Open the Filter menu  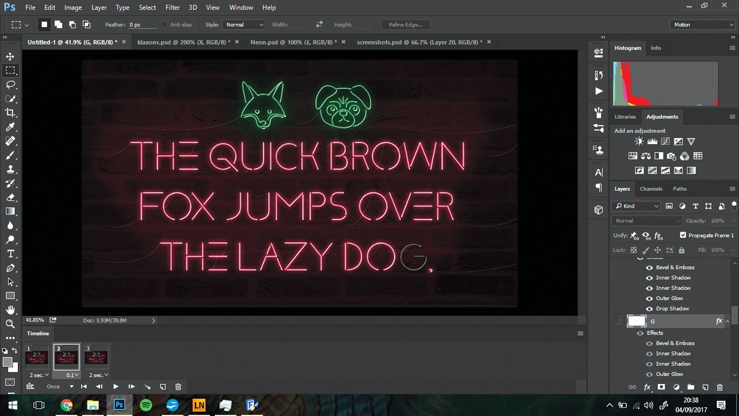click(x=172, y=7)
